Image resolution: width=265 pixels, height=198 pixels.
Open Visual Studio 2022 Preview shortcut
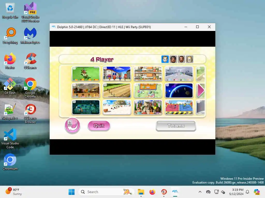pyautogui.click(x=30, y=12)
